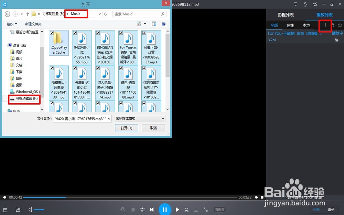Click the clear playlist icon beside the plus
The height and width of the screenshot is (215, 344).
(x=333, y=25)
